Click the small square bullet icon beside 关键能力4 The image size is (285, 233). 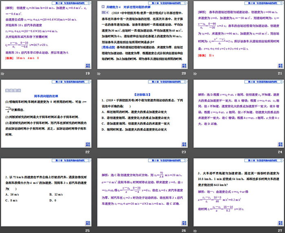tap(103, 7)
